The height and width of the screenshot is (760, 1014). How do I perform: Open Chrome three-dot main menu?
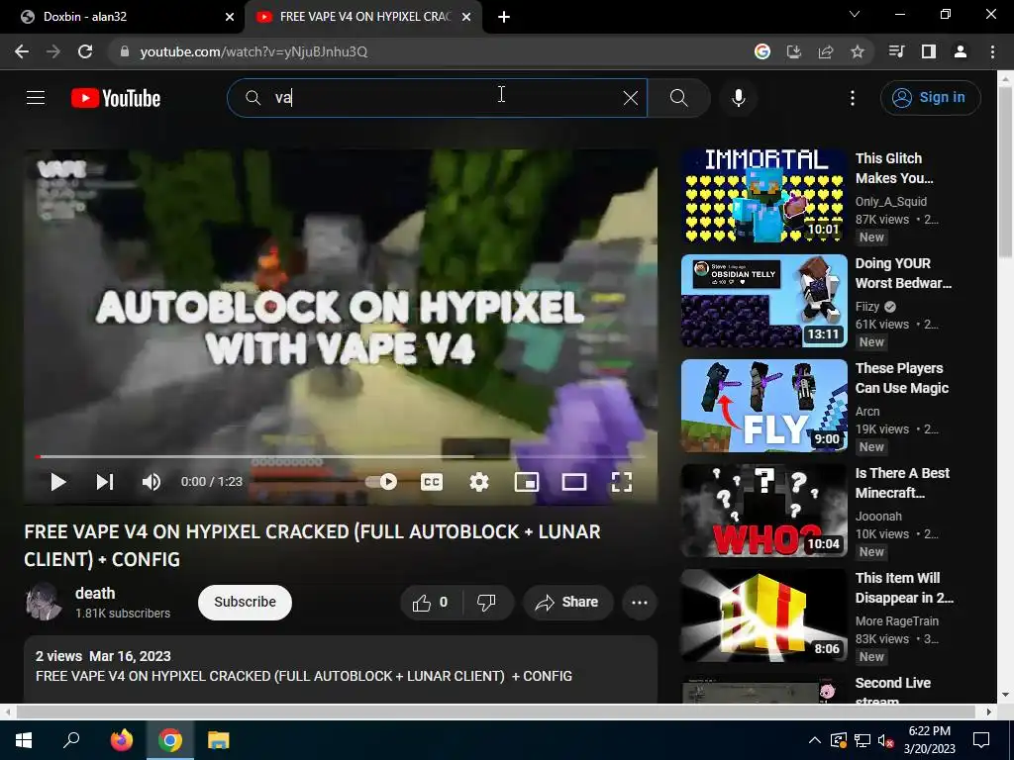click(992, 51)
